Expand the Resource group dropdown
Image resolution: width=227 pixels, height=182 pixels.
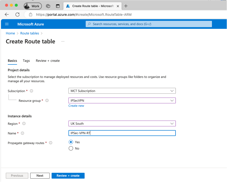click(122, 101)
